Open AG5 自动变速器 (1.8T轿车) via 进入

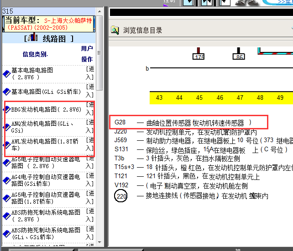point(90,198)
